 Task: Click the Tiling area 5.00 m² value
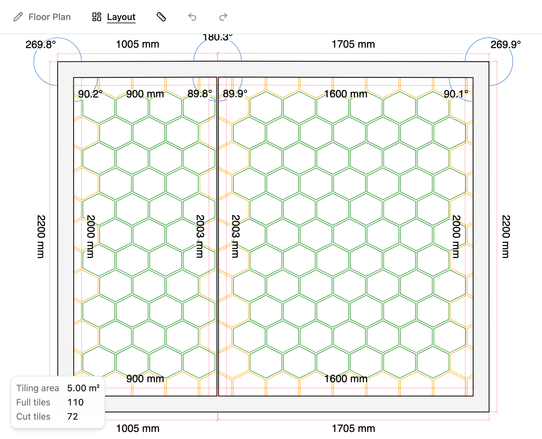83,388
